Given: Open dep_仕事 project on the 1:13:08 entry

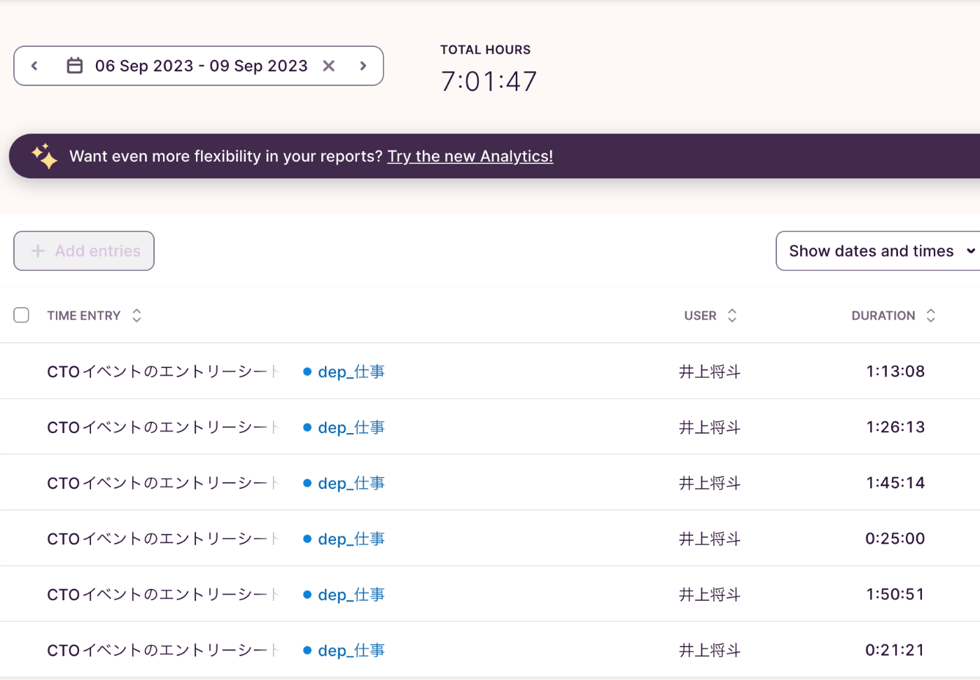Looking at the screenshot, I should [x=351, y=371].
